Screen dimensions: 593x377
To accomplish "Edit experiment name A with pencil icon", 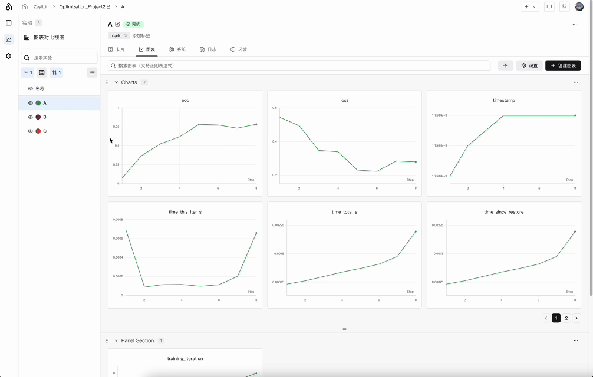I will point(117,24).
